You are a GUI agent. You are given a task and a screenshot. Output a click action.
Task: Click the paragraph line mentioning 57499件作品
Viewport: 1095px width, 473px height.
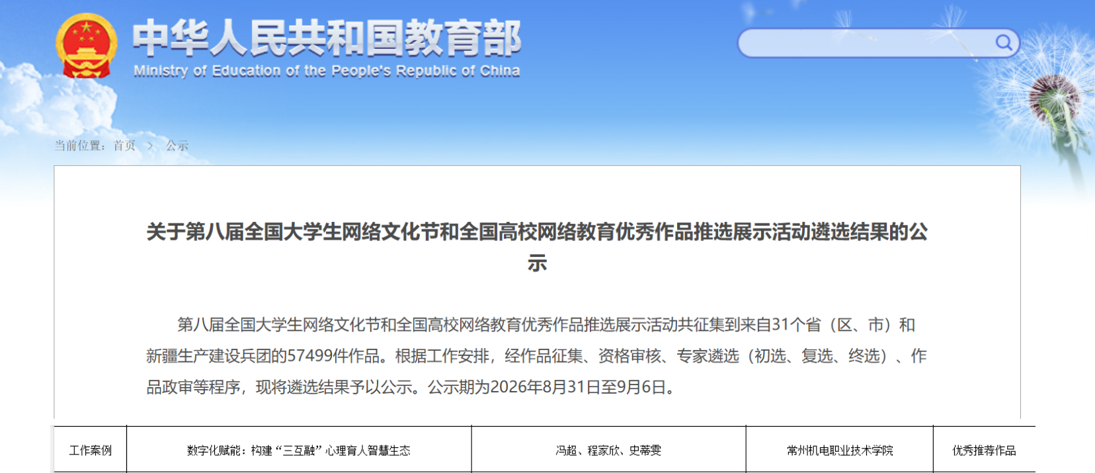pyautogui.click(x=536, y=356)
